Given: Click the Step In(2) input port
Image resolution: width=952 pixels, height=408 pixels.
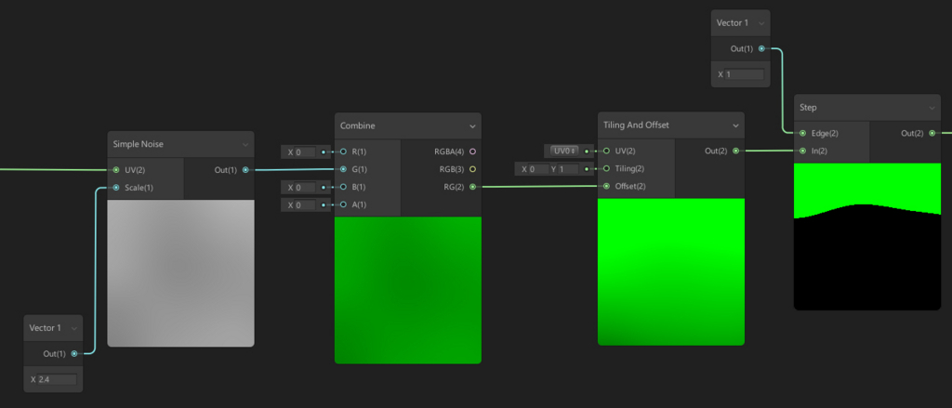Looking at the screenshot, I should pyautogui.click(x=802, y=151).
